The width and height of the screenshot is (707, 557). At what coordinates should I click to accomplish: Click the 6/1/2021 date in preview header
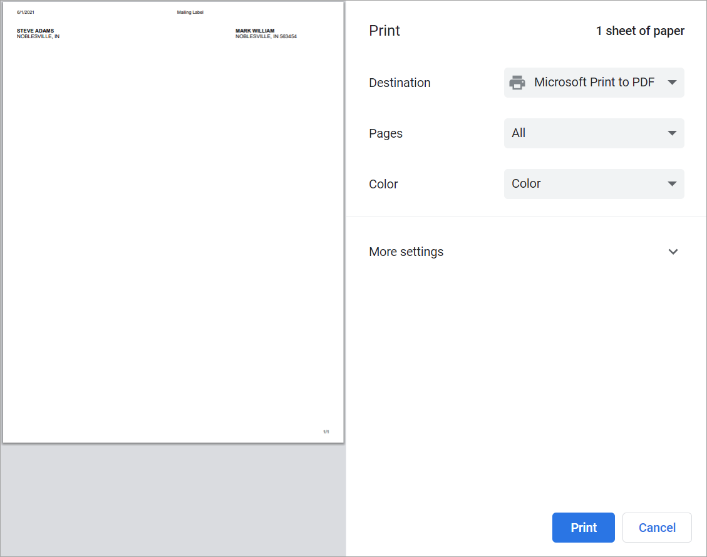tap(26, 12)
